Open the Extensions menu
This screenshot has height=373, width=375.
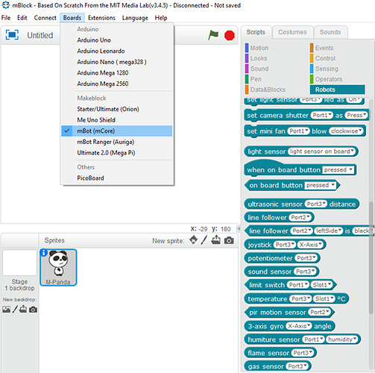[x=101, y=18]
